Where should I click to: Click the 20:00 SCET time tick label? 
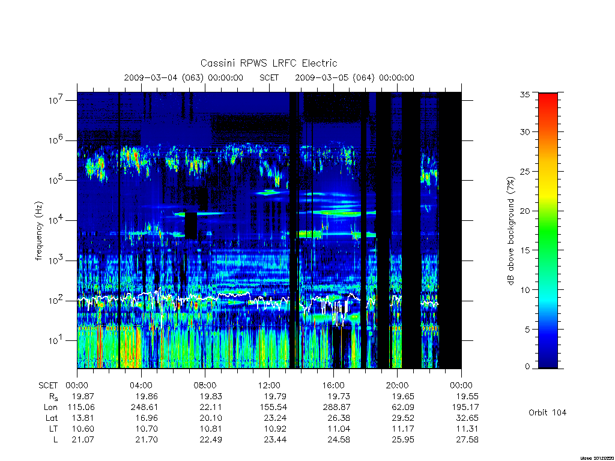coord(397,385)
